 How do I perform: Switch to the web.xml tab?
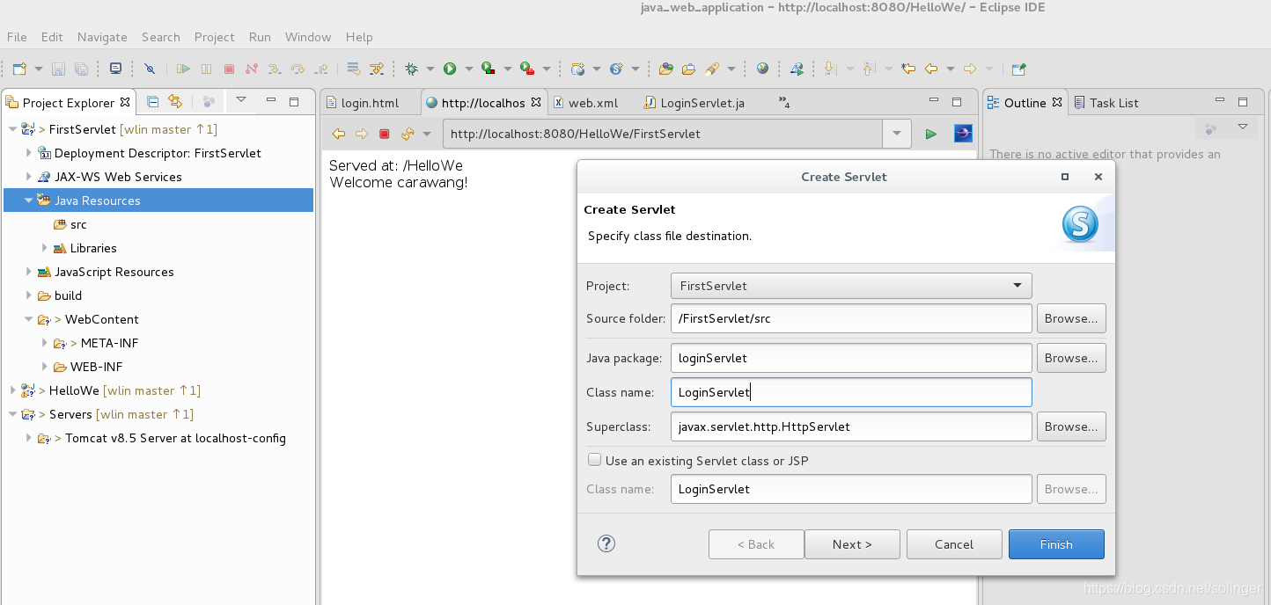tap(592, 103)
